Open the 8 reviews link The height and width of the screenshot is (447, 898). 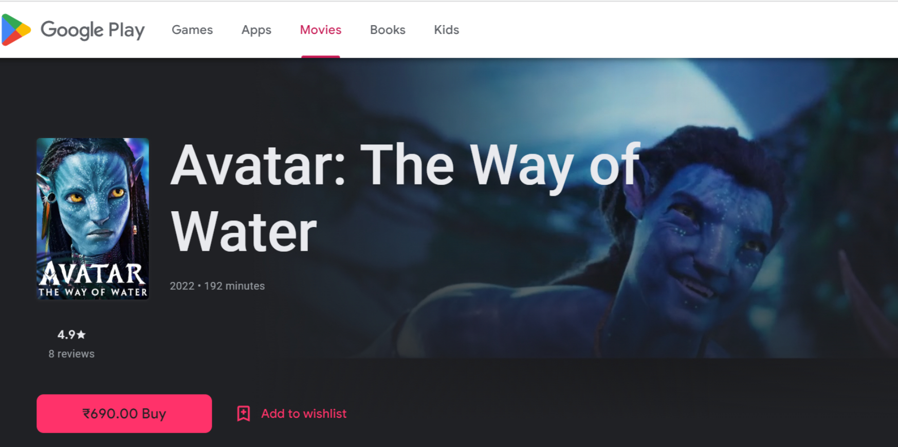click(71, 354)
